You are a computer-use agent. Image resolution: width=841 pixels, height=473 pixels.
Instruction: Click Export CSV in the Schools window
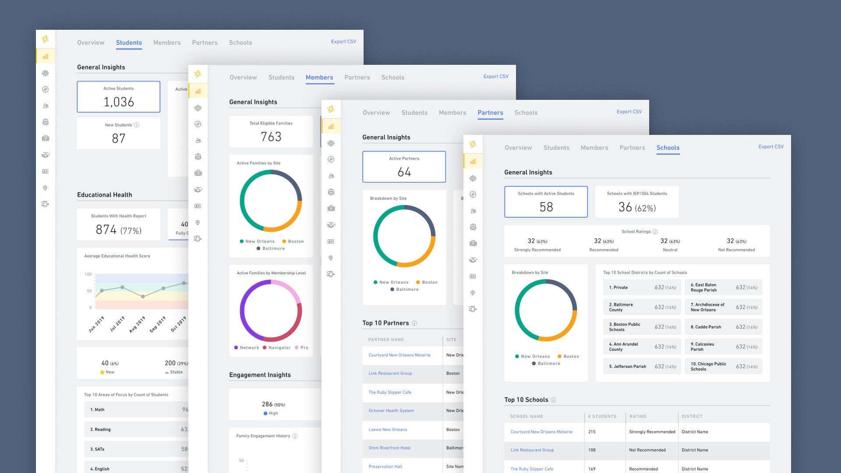click(771, 147)
